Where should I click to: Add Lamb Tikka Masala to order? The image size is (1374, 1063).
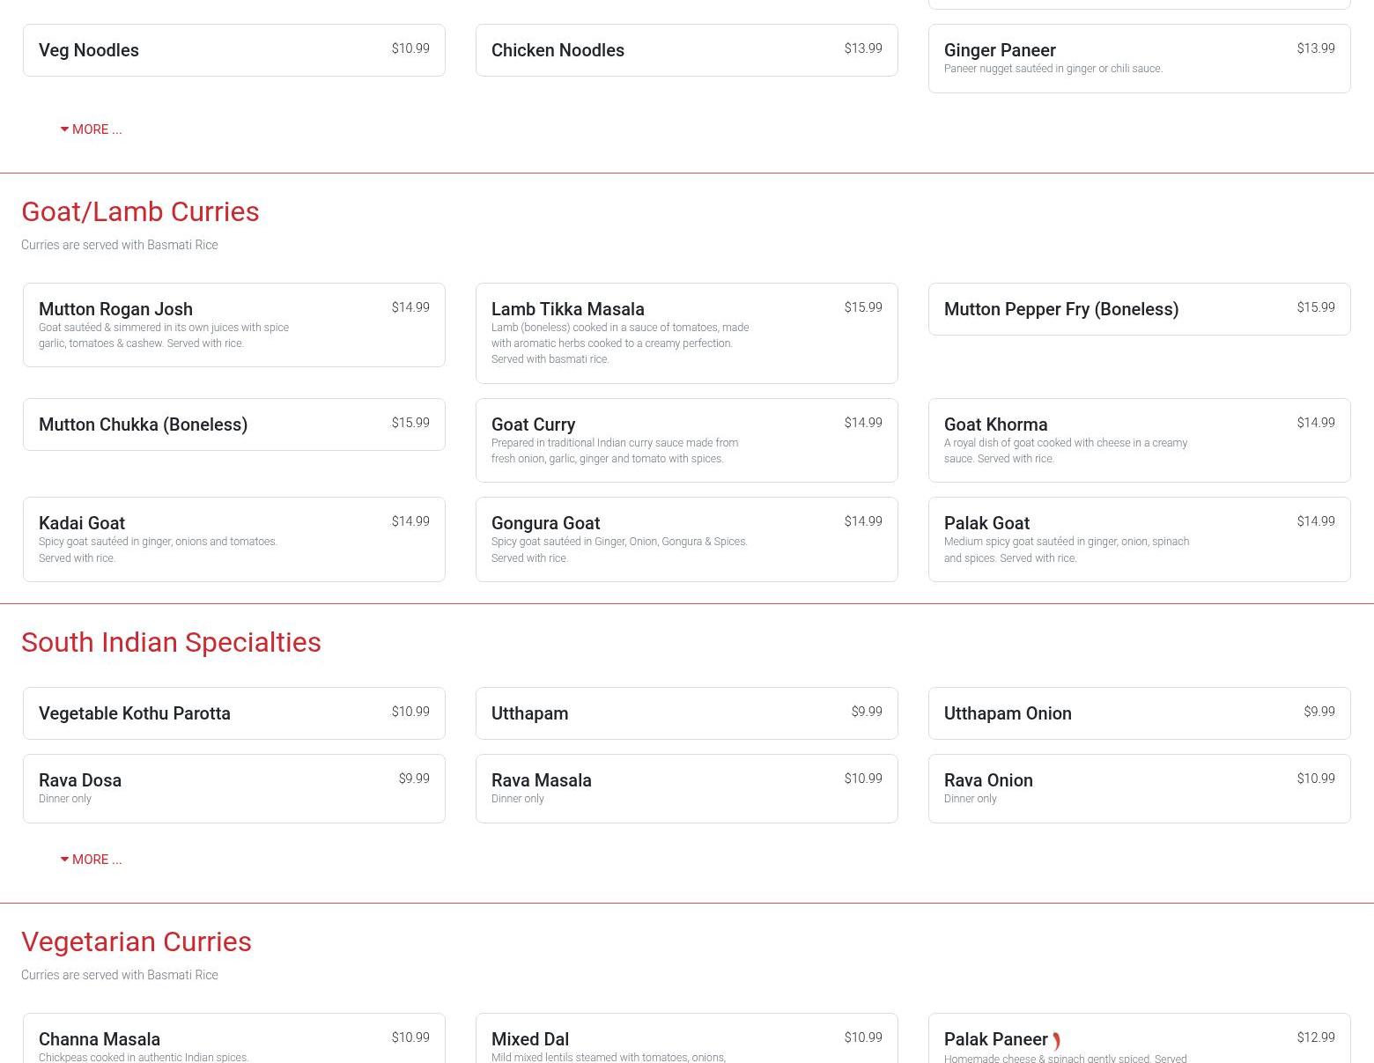coord(686,333)
